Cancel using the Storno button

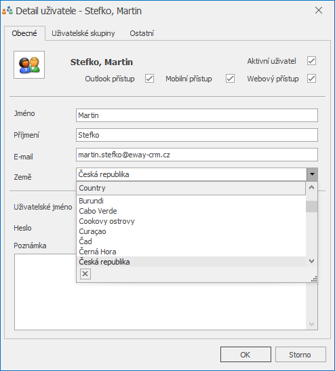[x=300, y=355]
